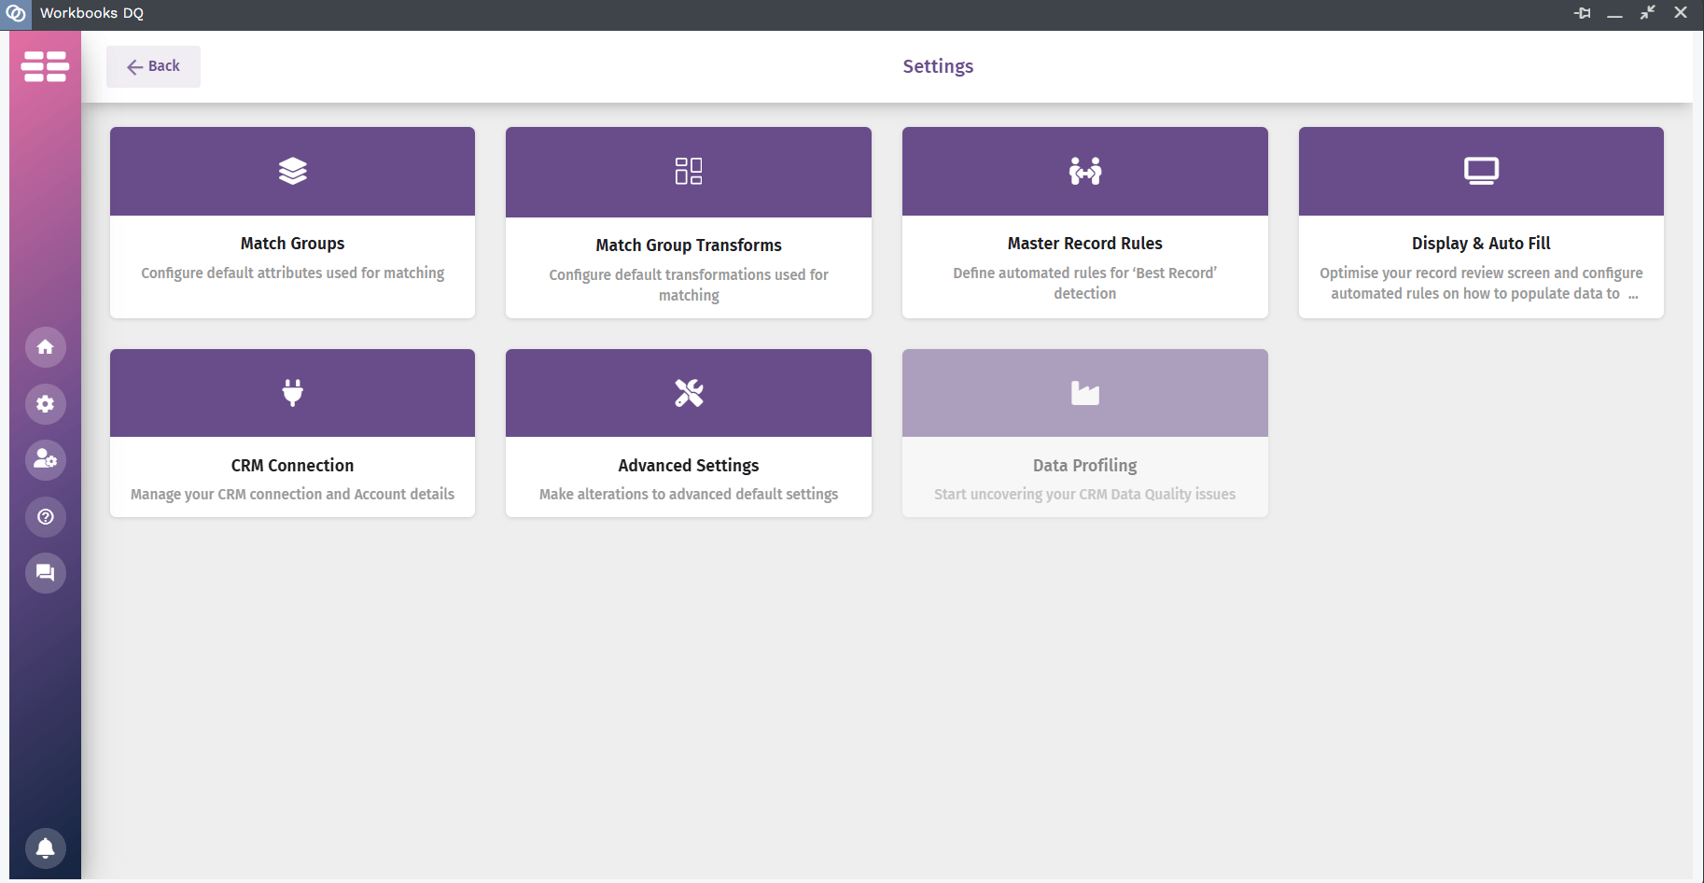Show notifications with the bell icon
Screen dimensions: 1704x883
[45, 848]
